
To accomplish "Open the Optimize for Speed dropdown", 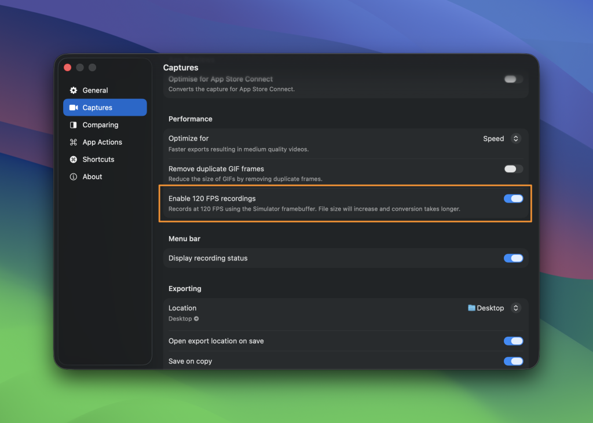I will point(516,138).
